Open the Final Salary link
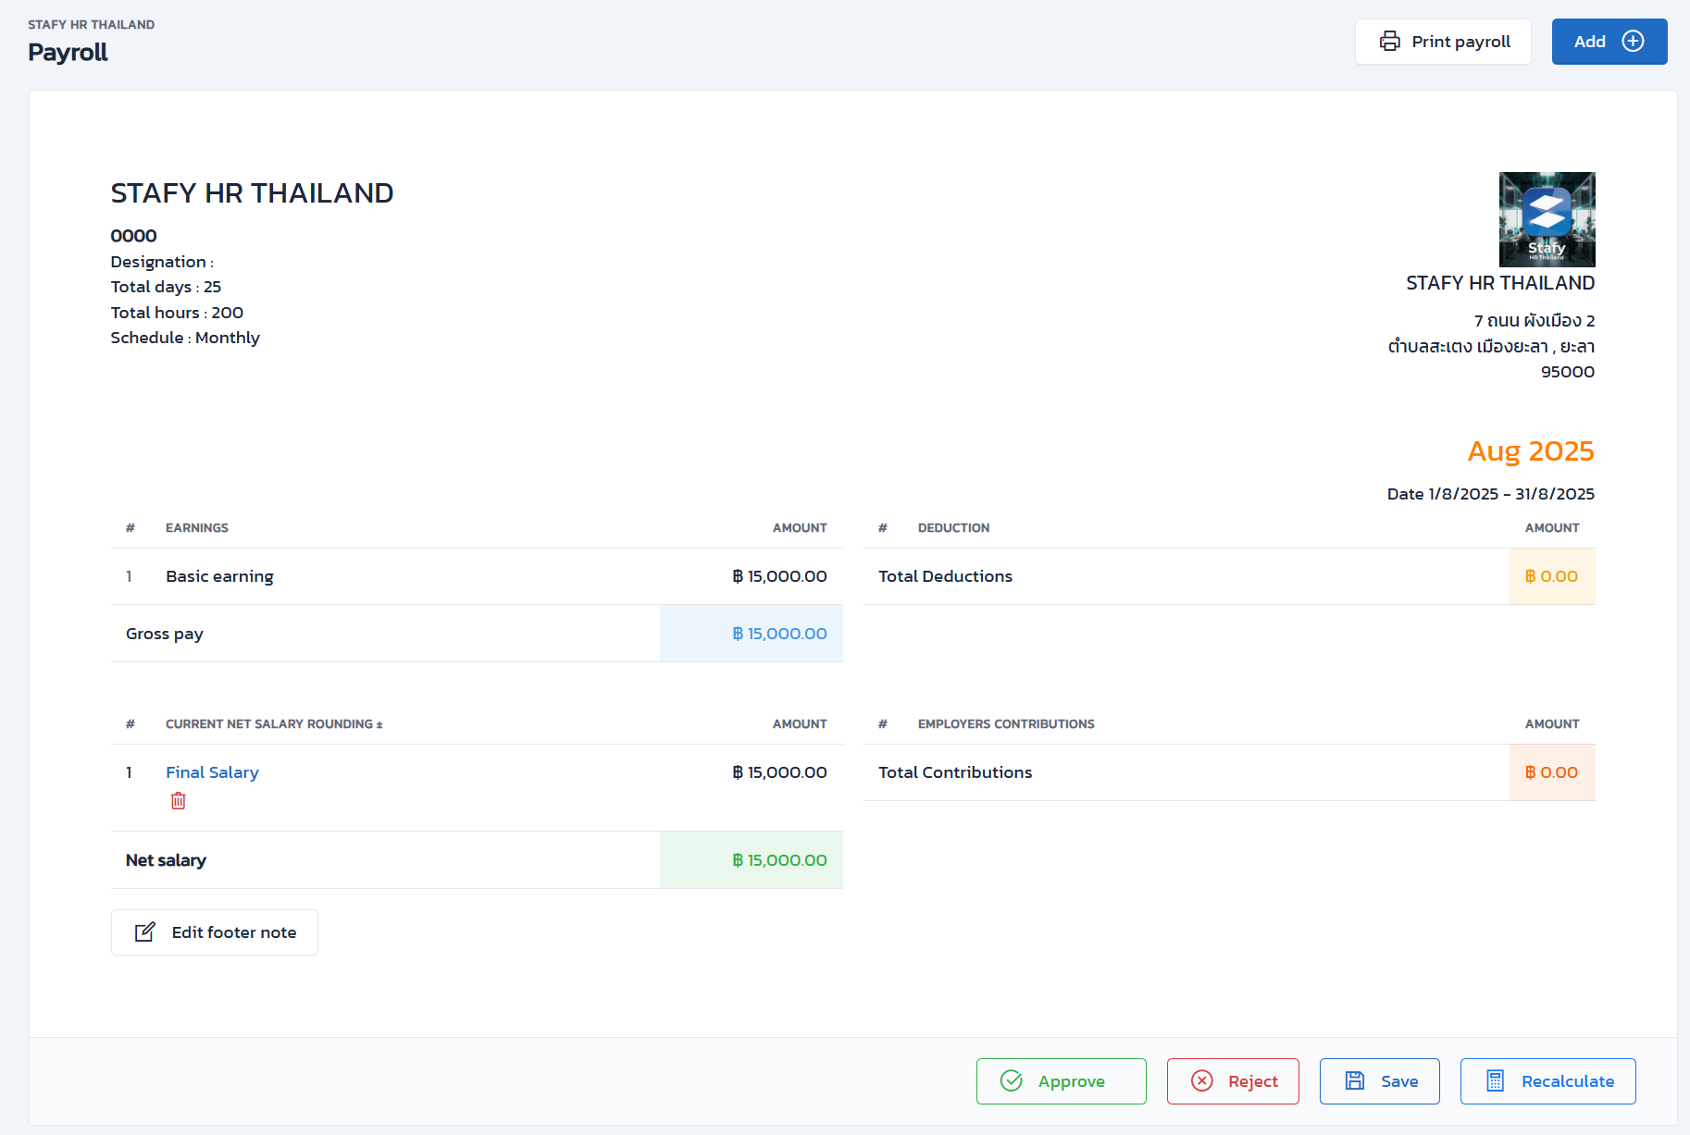This screenshot has height=1135, width=1690. (212, 772)
